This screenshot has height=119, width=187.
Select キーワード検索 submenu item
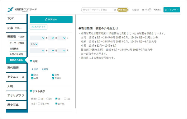click(17, 43)
